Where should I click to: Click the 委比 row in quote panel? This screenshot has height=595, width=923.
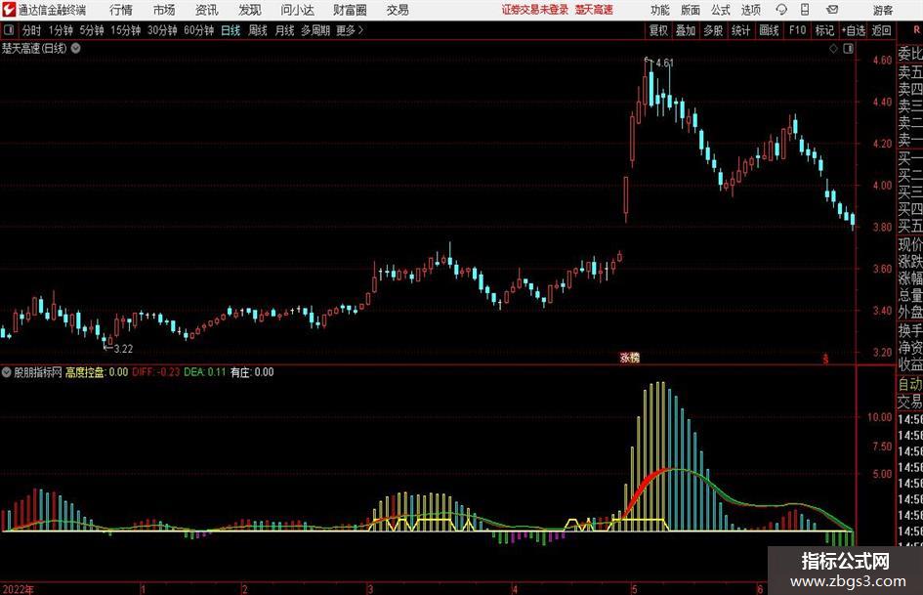pos(910,54)
